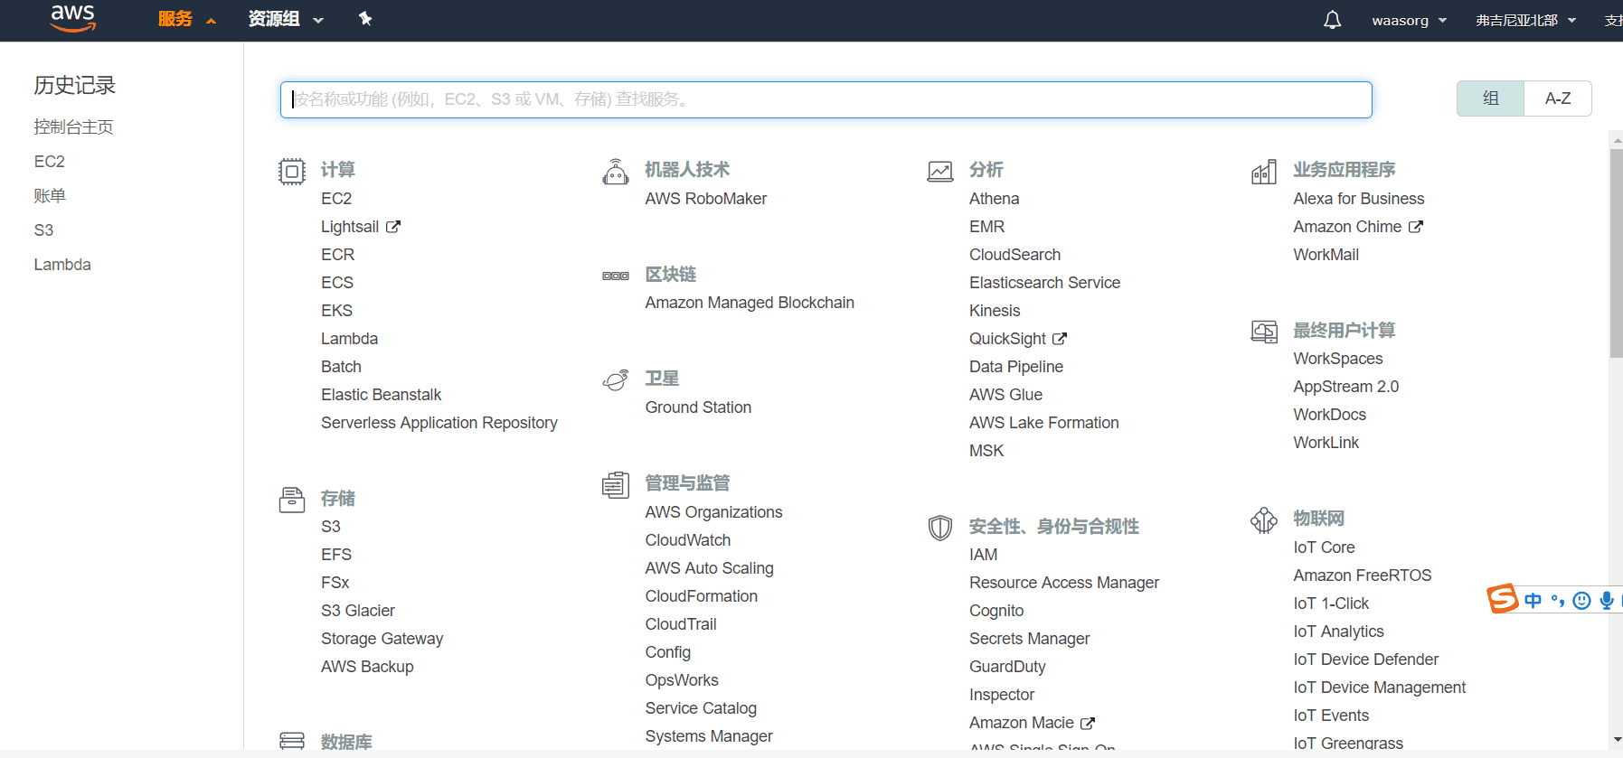Click the Database (数据库) category icon
Image resolution: width=1623 pixels, height=758 pixels.
pyautogui.click(x=292, y=741)
